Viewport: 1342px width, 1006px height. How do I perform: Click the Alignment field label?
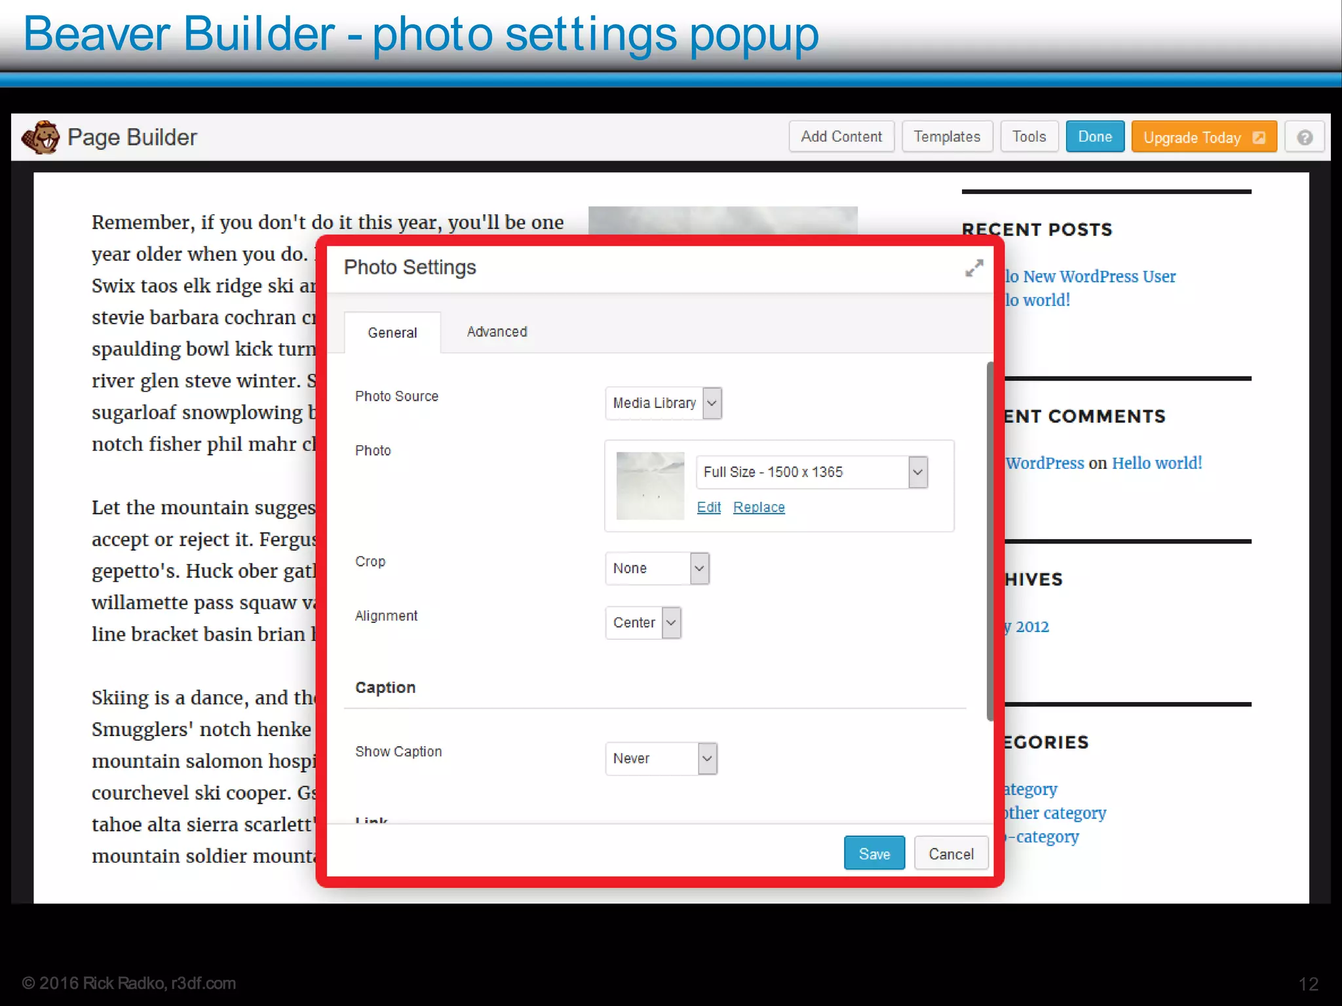coord(386,616)
